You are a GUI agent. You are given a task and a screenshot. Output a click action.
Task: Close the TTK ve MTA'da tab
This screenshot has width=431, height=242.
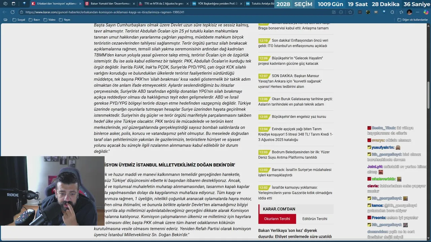click(187, 4)
